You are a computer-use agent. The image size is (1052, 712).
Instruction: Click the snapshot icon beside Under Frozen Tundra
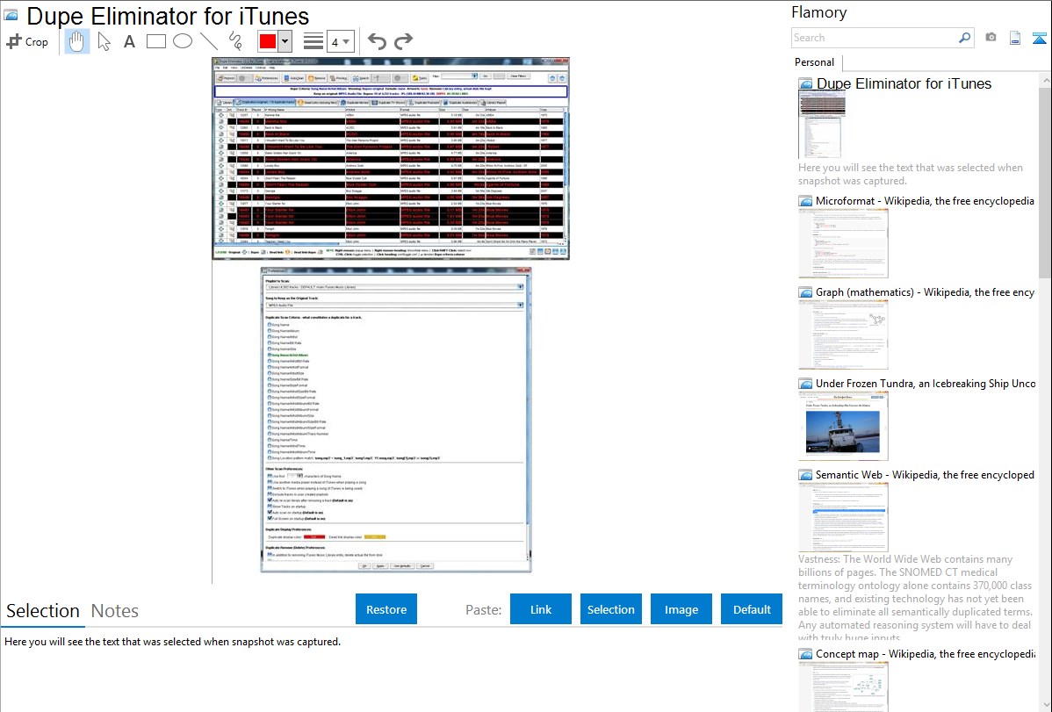805,384
